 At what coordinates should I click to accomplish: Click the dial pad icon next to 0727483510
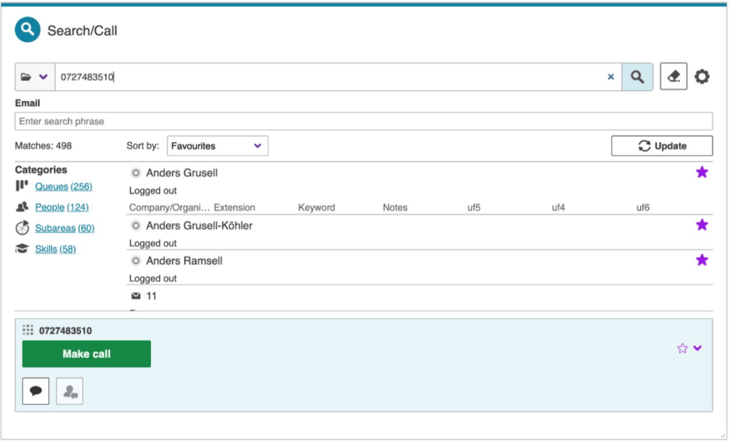pyautogui.click(x=28, y=330)
